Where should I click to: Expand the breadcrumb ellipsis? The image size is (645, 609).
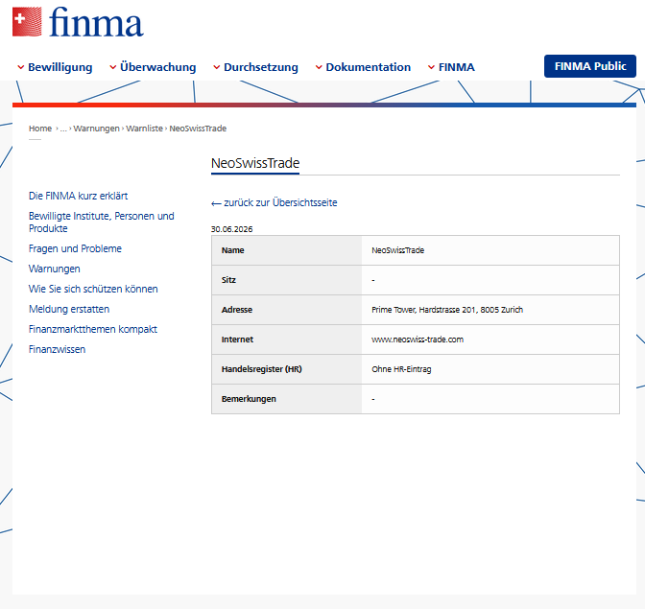point(63,129)
